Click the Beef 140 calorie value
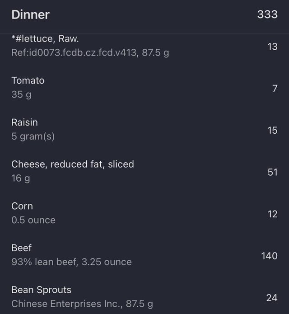 [270, 256]
